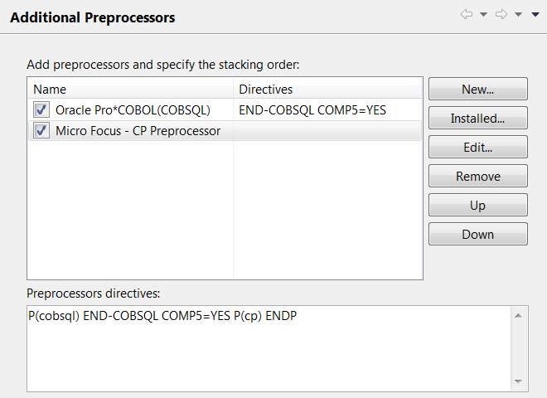Open the Installed... preprocessors dialog
The width and height of the screenshot is (547, 398).
(477, 119)
